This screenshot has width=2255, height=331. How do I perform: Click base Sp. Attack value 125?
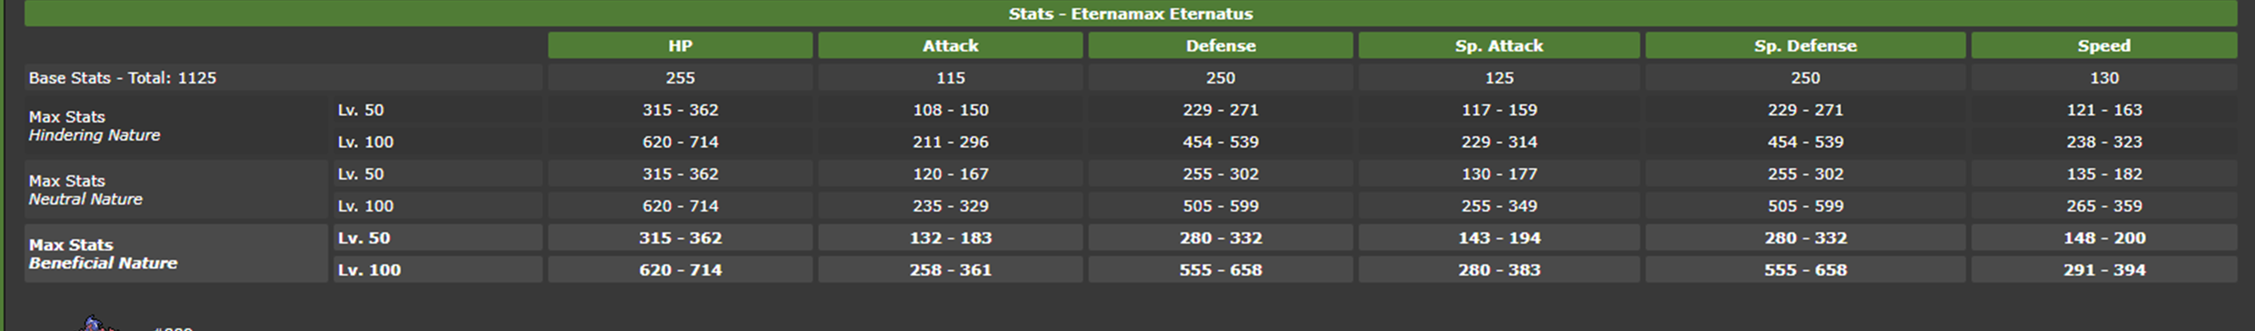tap(1499, 78)
